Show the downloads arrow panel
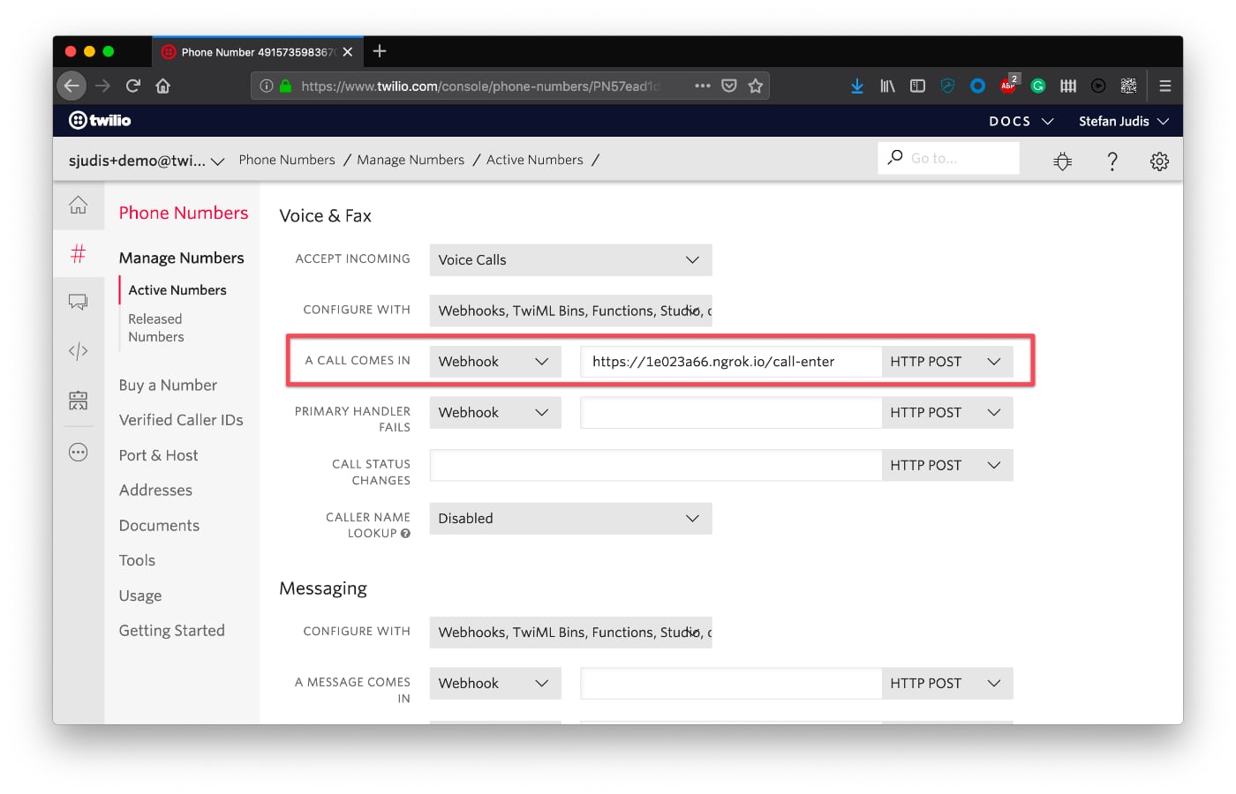 point(856,86)
